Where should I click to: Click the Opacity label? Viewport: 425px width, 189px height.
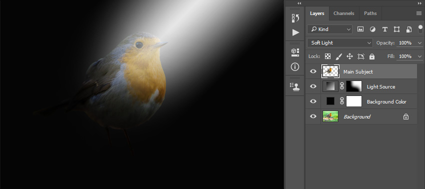pos(385,43)
